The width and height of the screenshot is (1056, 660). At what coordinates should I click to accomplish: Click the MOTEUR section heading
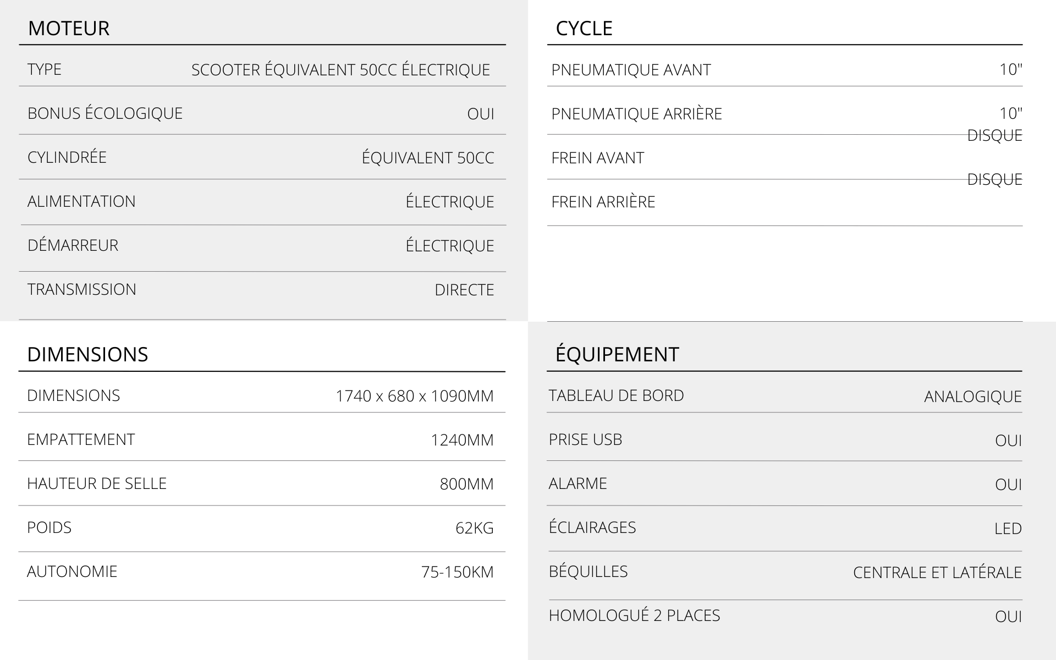click(69, 29)
